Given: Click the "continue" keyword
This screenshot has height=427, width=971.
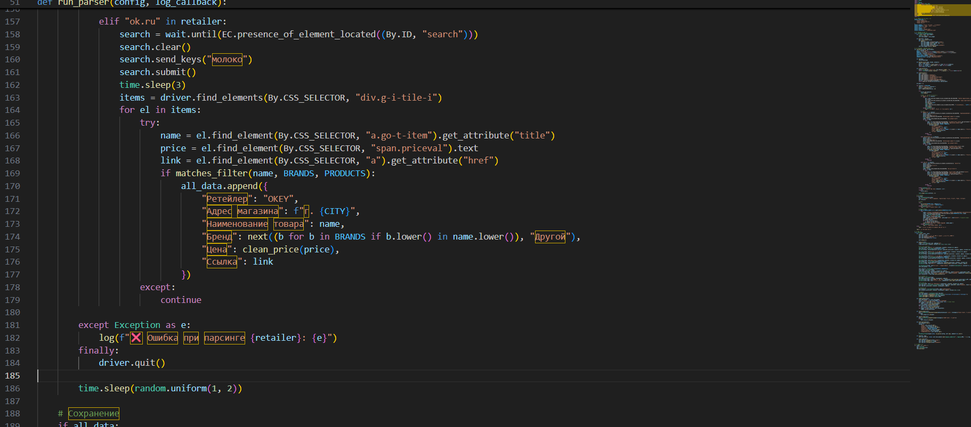Looking at the screenshot, I should 181,300.
